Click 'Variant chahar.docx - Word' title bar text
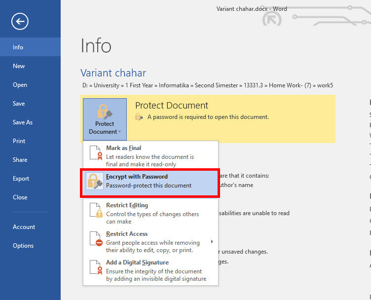The image size is (371, 300). pyautogui.click(x=252, y=9)
